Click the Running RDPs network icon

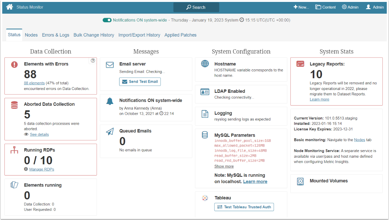(x=14, y=151)
